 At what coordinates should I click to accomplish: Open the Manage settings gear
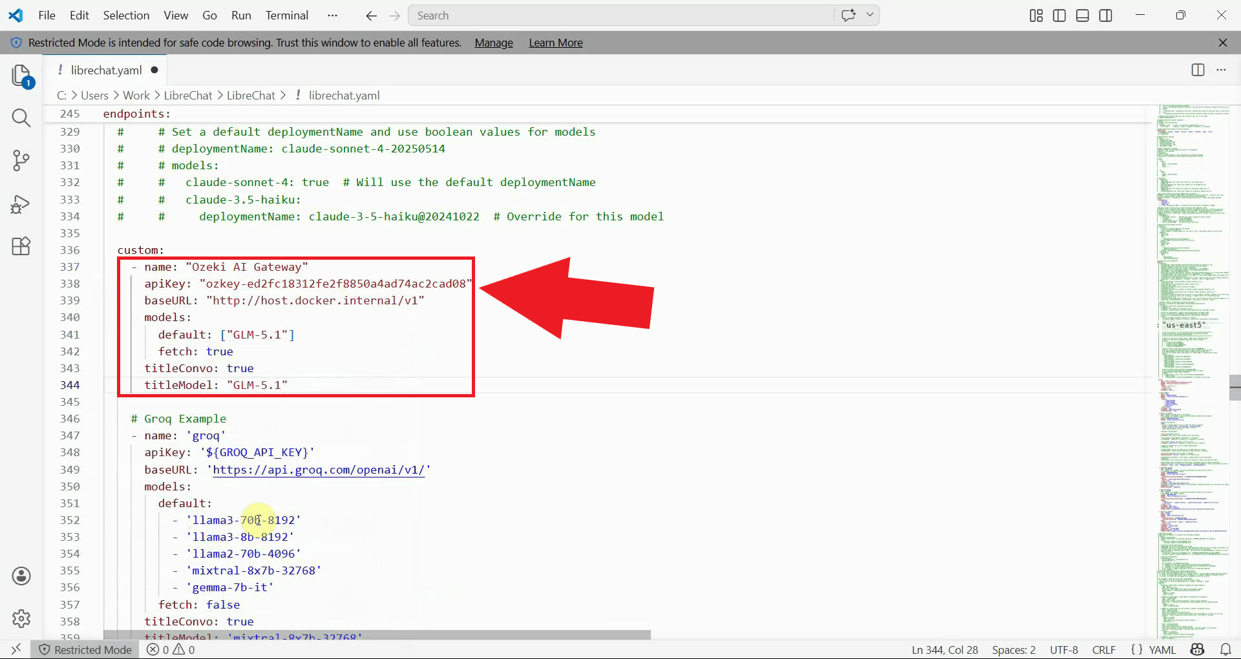21,619
